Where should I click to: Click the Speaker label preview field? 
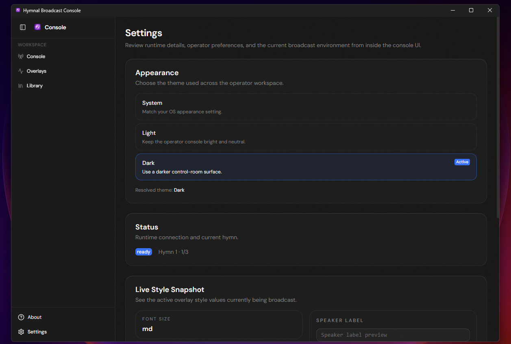coord(393,335)
